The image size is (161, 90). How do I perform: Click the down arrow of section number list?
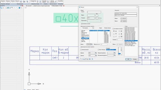pyautogui.click(x=110, y=42)
